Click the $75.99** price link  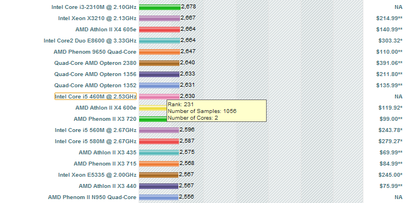(x=391, y=186)
